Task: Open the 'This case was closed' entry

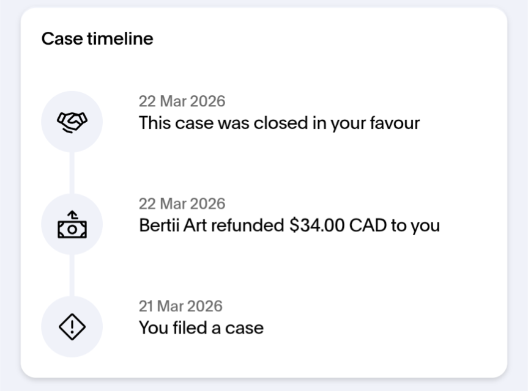Action: coord(279,123)
